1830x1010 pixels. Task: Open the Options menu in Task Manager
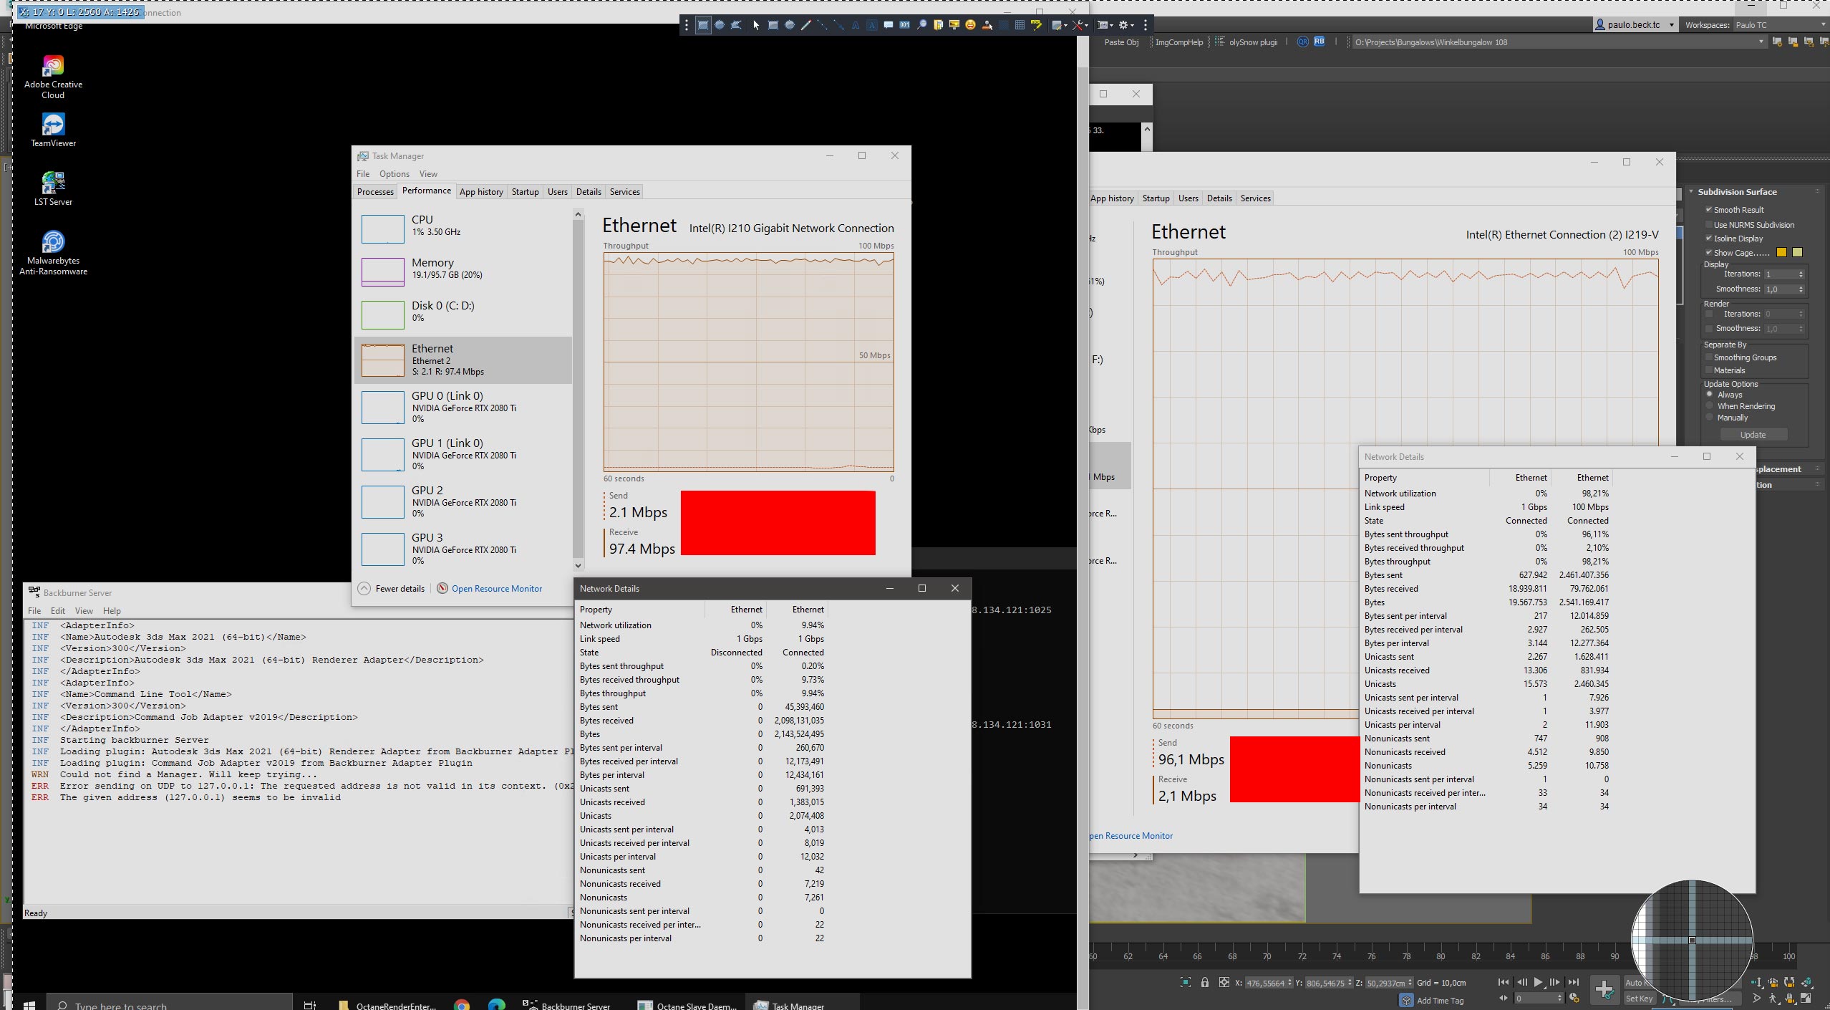coord(394,174)
